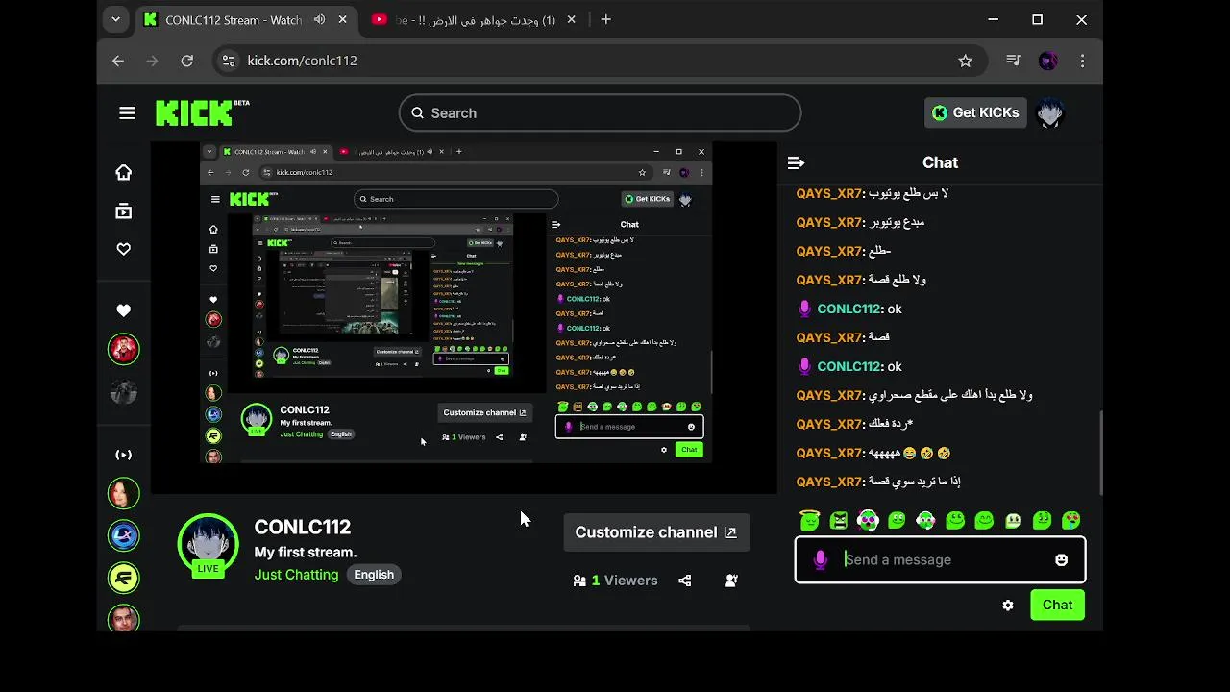Open Chrome profile avatar
The height and width of the screenshot is (692, 1230).
[1048, 61]
